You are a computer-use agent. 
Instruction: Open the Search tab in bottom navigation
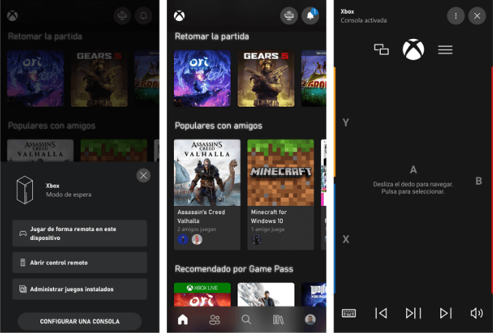(x=246, y=319)
